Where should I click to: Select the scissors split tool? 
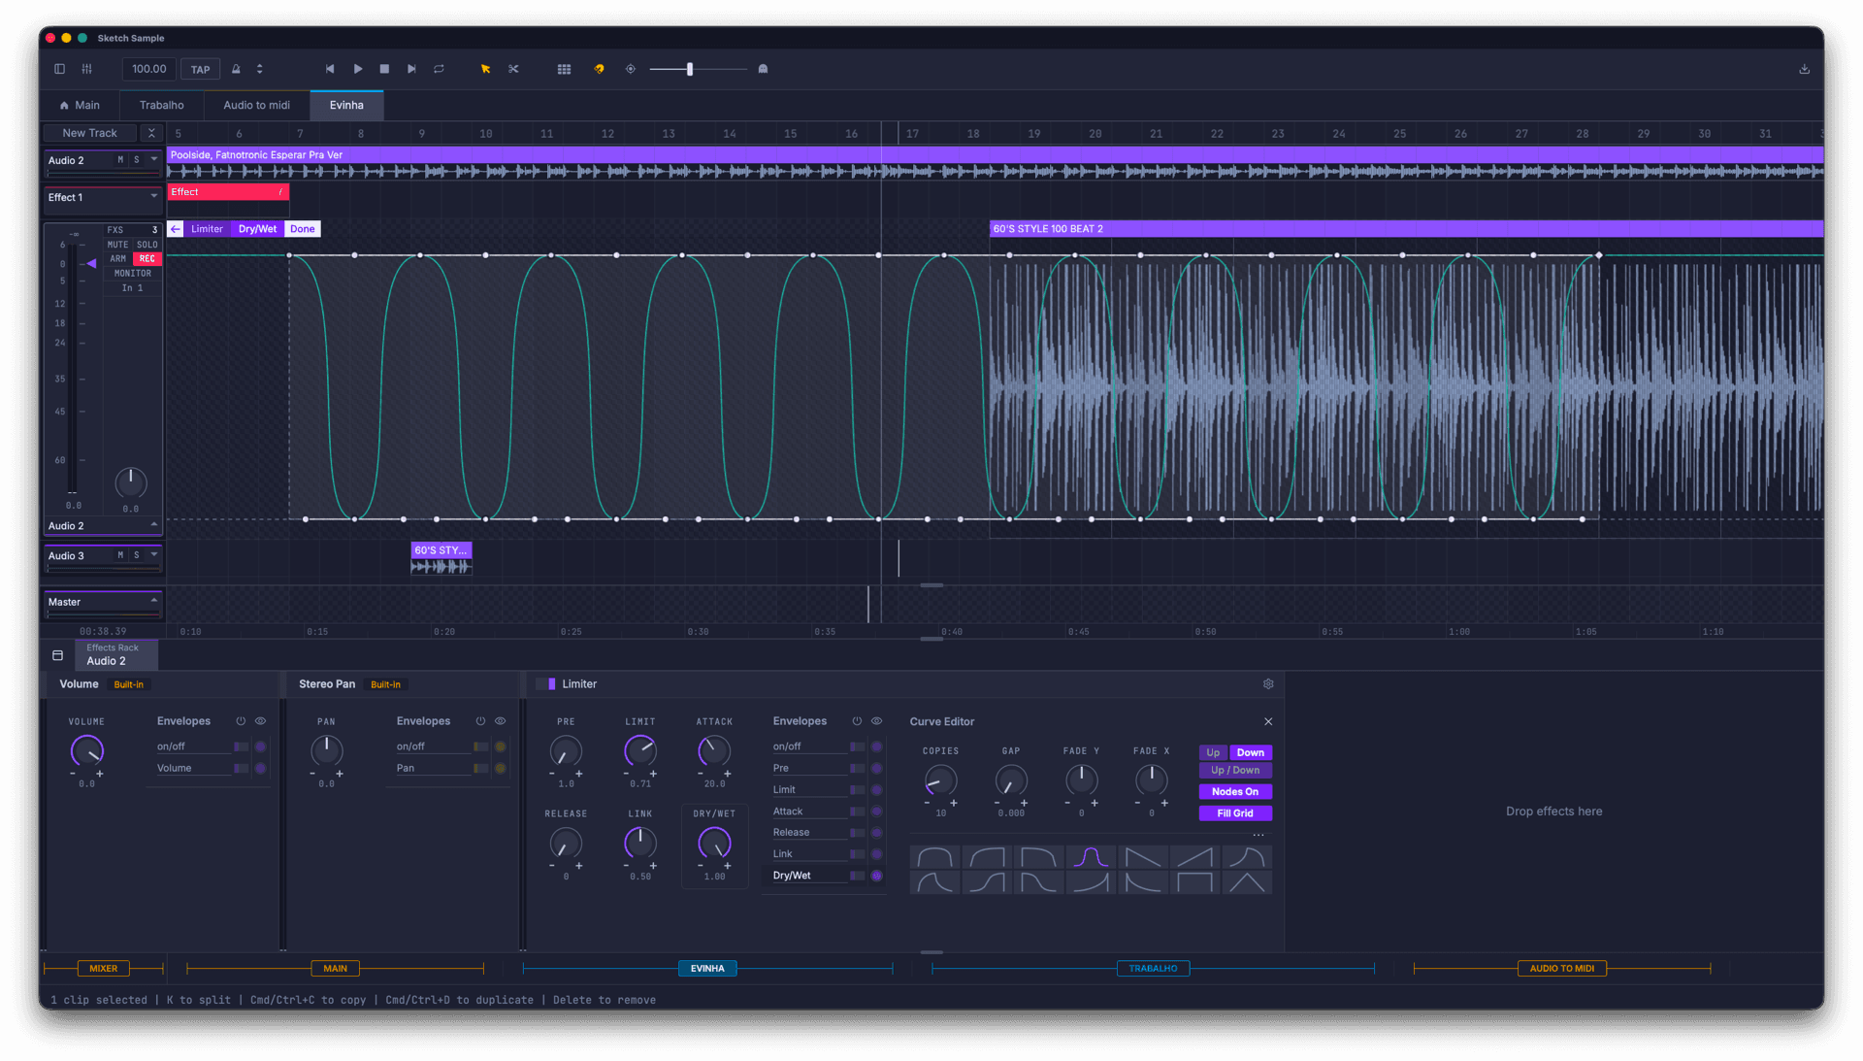click(x=513, y=69)
